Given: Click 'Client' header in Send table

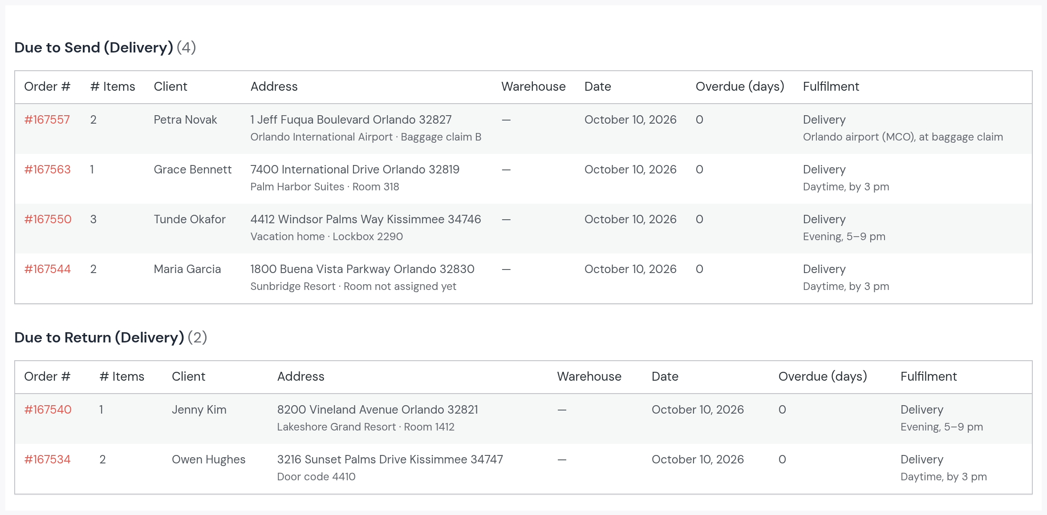Looking at the screenshot, I should (x=170, y=87).
